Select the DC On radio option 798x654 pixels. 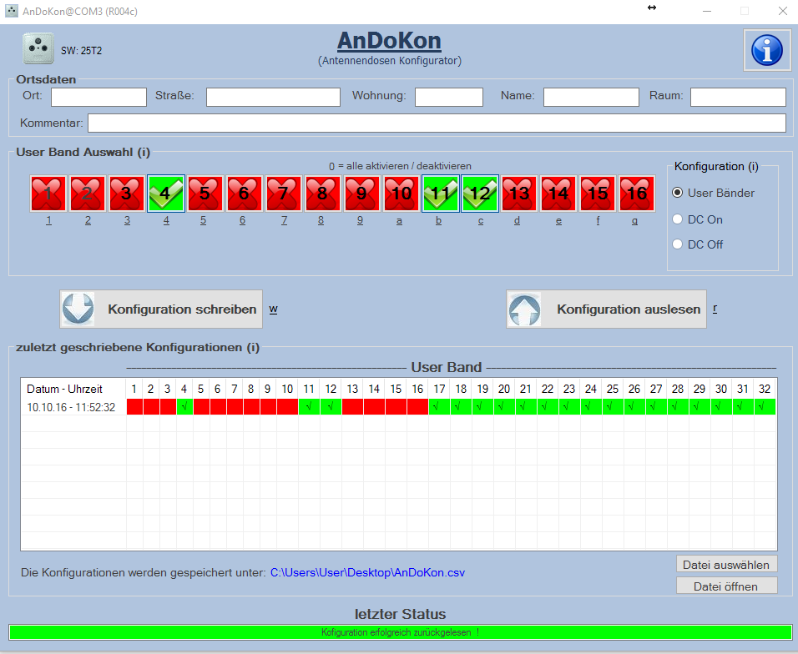[x=678, y=219]
